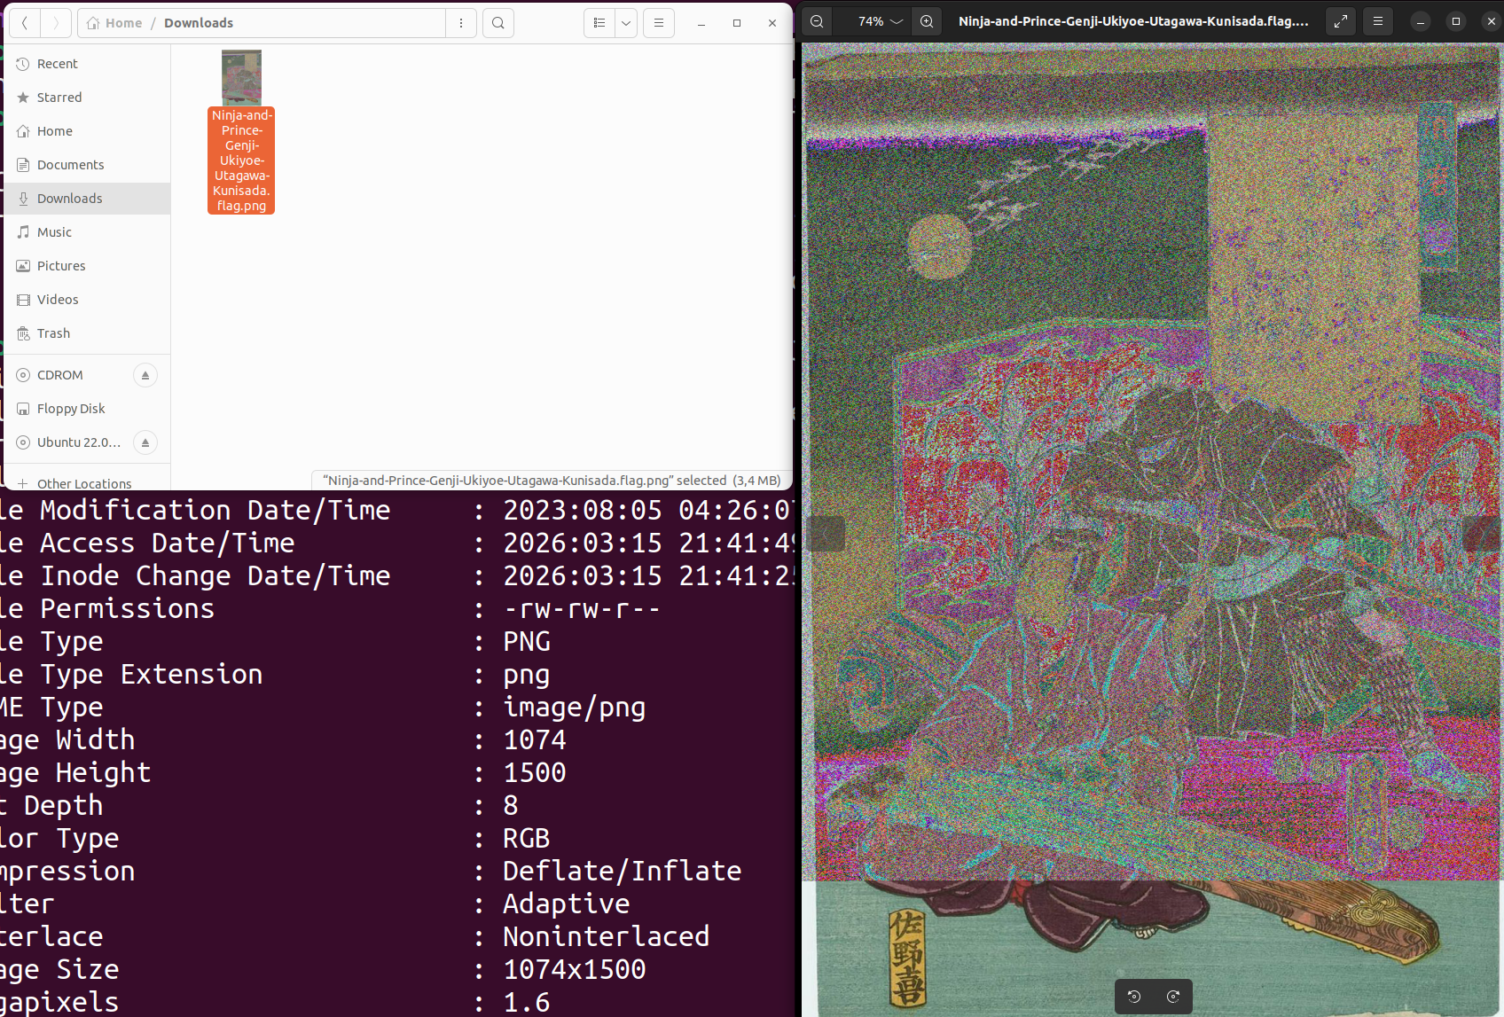Open Music in the Files sidebar
This screenshot has height=1017, width=1504.
[87, 232]
